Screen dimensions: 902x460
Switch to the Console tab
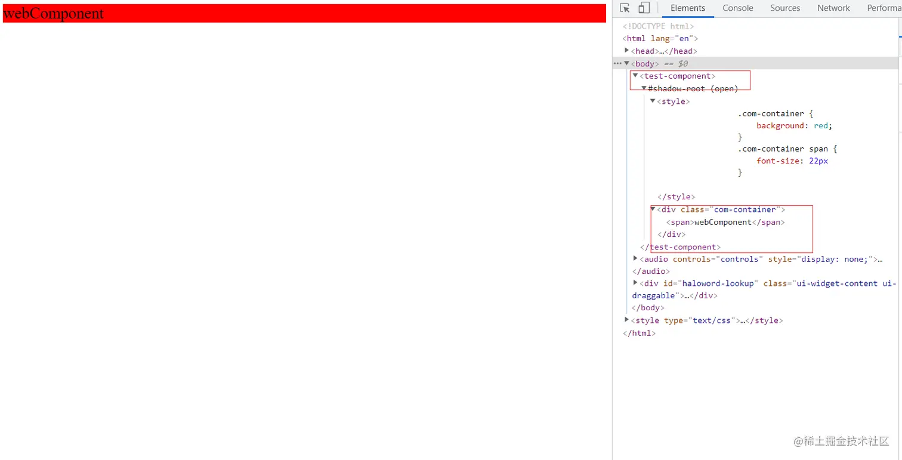coord(737,8)
